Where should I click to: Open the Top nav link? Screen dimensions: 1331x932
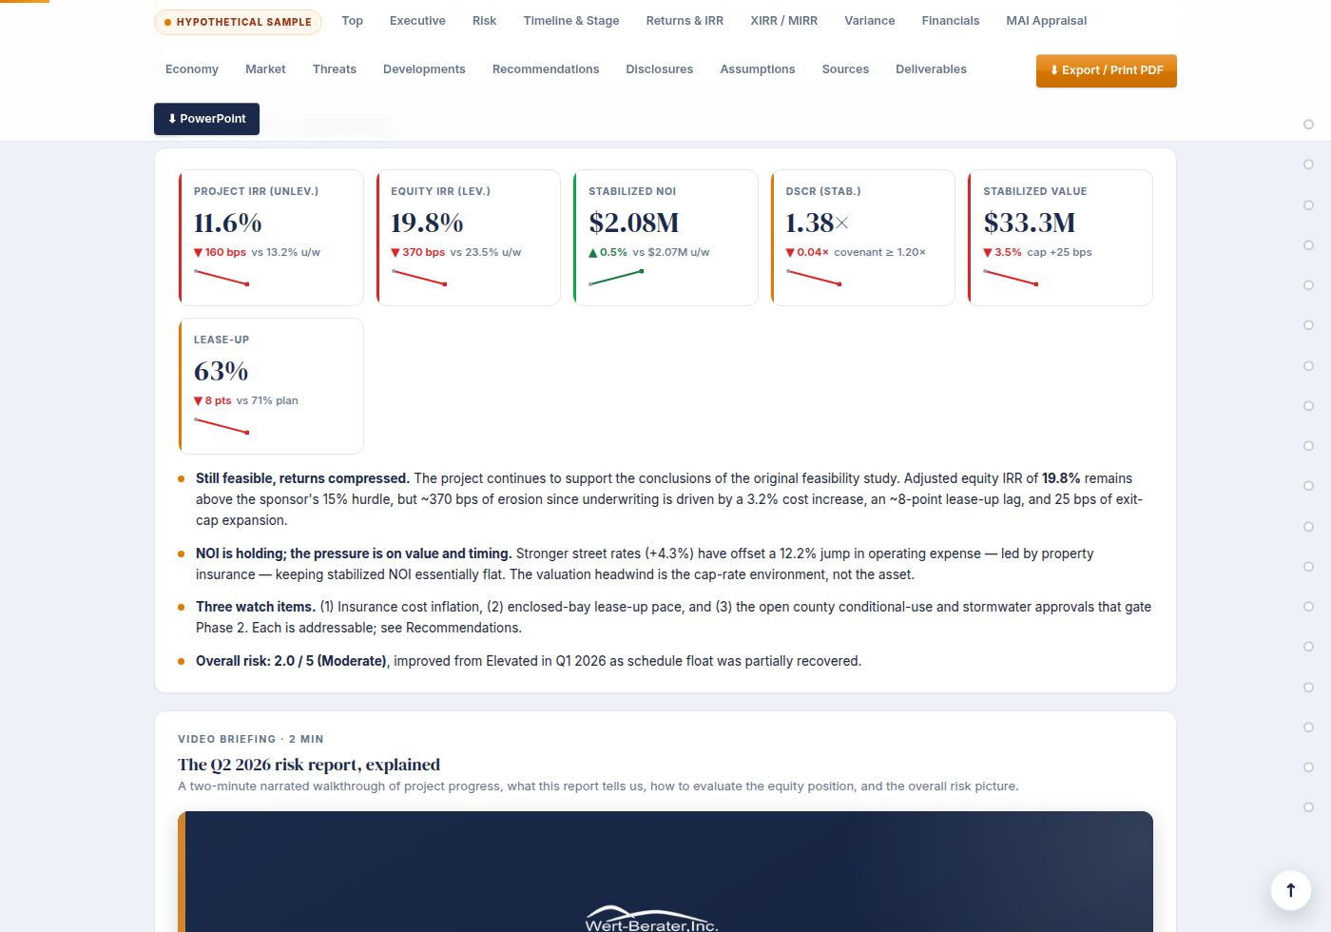[352, 21]
